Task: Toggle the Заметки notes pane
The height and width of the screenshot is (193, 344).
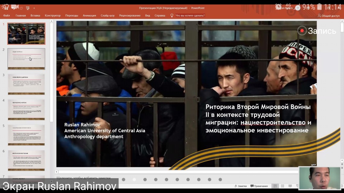Action: [x=240, y=186]
